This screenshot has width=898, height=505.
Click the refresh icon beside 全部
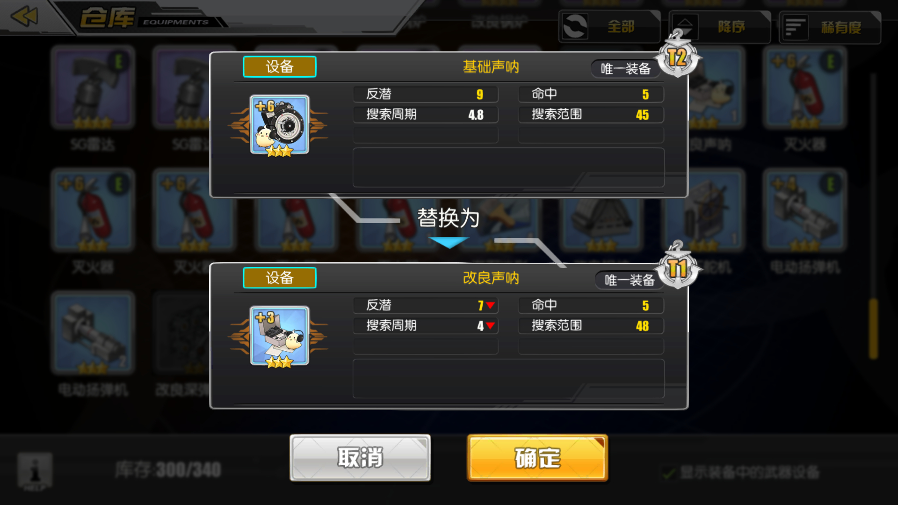click(575, 26)
